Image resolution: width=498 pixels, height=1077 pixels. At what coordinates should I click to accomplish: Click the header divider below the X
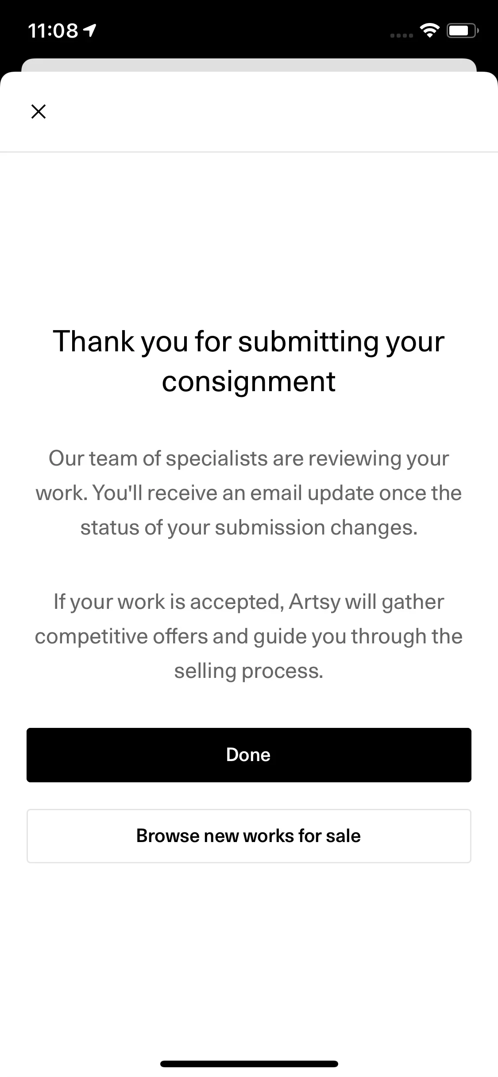(x=249, y=152)
